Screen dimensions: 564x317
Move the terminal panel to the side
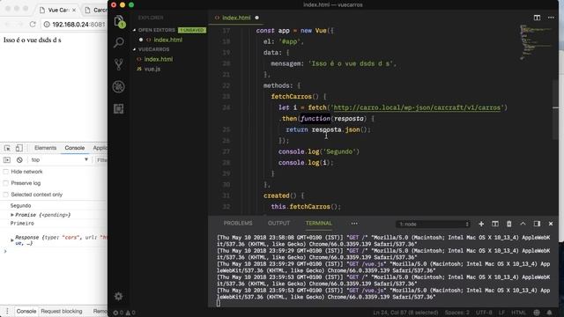pyautogui.click(x=537, y=224)
